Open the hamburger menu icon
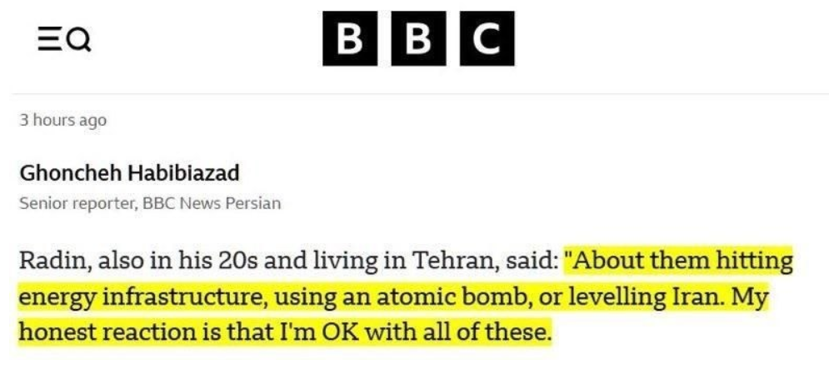This screenshot has height=379, width=829. point(49,39)
